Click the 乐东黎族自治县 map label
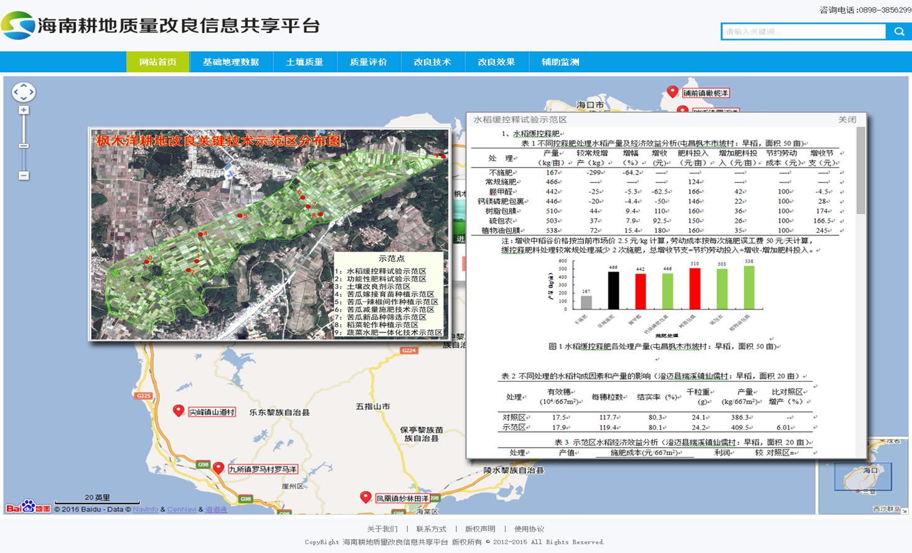The width and height of the screenshot is (912, 553). [280, 412]
